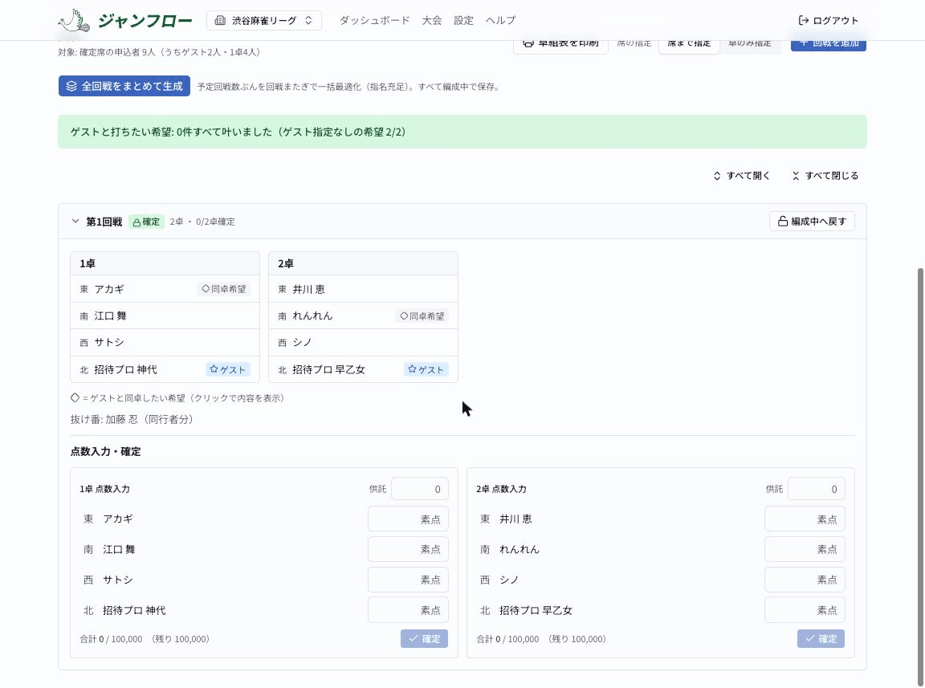This screenshot has height=688, width=925.
Task: Click シノ row in 2卓 seating
Action: click(363, 342)
